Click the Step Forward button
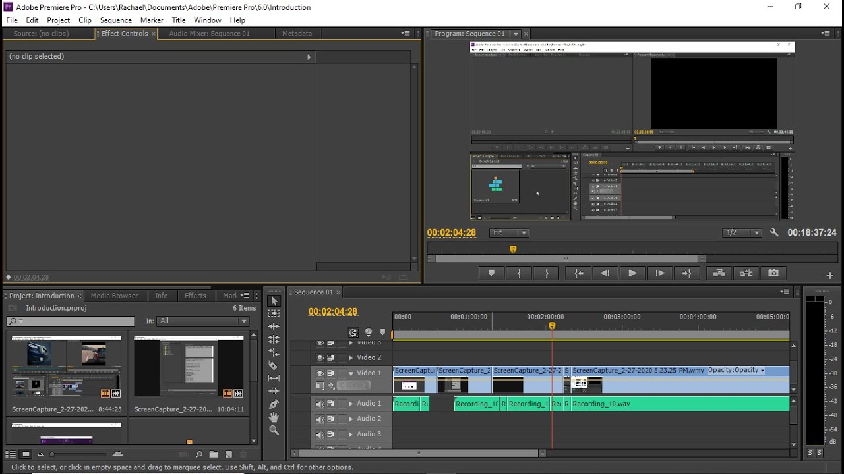This screenshot has height=474, width=844. (660, 273)
